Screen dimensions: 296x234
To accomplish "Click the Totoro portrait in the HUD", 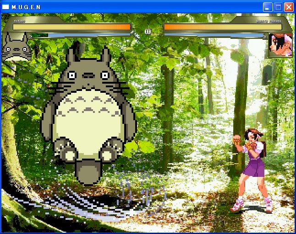I will pyautogui.click(x=16, y=47).
